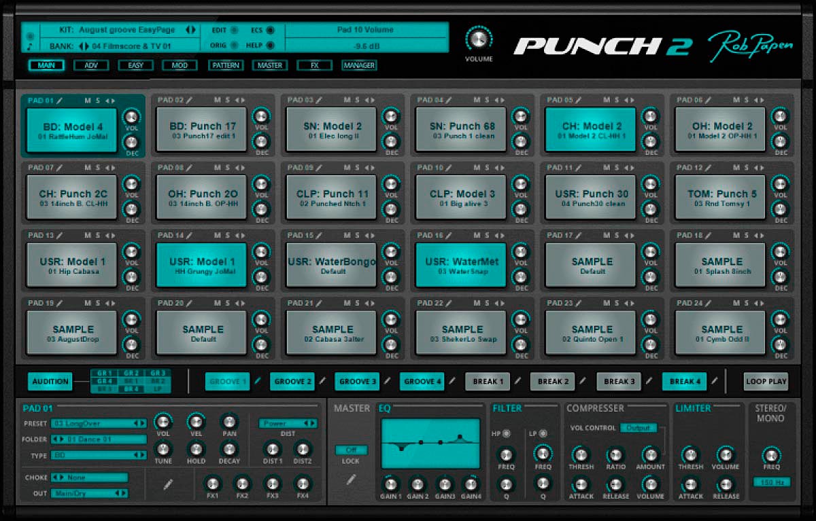Trigger the BD: Model 4 pad
The height and width of the screenshot is (521, 816).
[x=73, y=130]
